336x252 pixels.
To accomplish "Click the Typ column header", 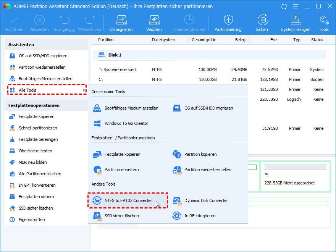I will point(297,40).
